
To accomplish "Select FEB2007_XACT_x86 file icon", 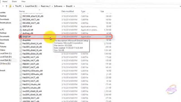I will (x=21, y=67).
